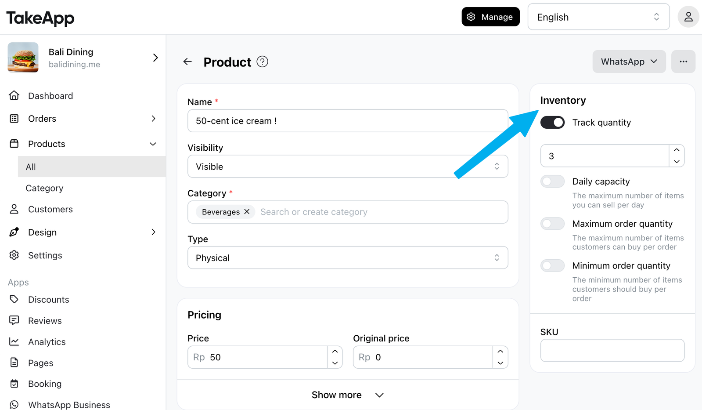This screenshot has height=410, width=702.
Task: Remove the Beverages category tag
Action: coord(247,212)
